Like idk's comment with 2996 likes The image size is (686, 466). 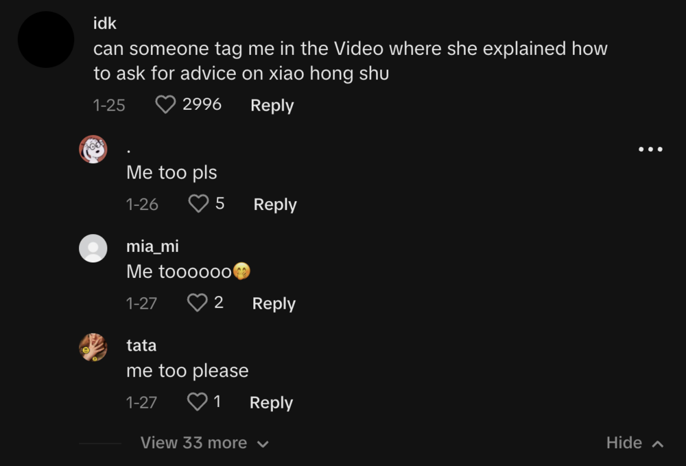165,104
